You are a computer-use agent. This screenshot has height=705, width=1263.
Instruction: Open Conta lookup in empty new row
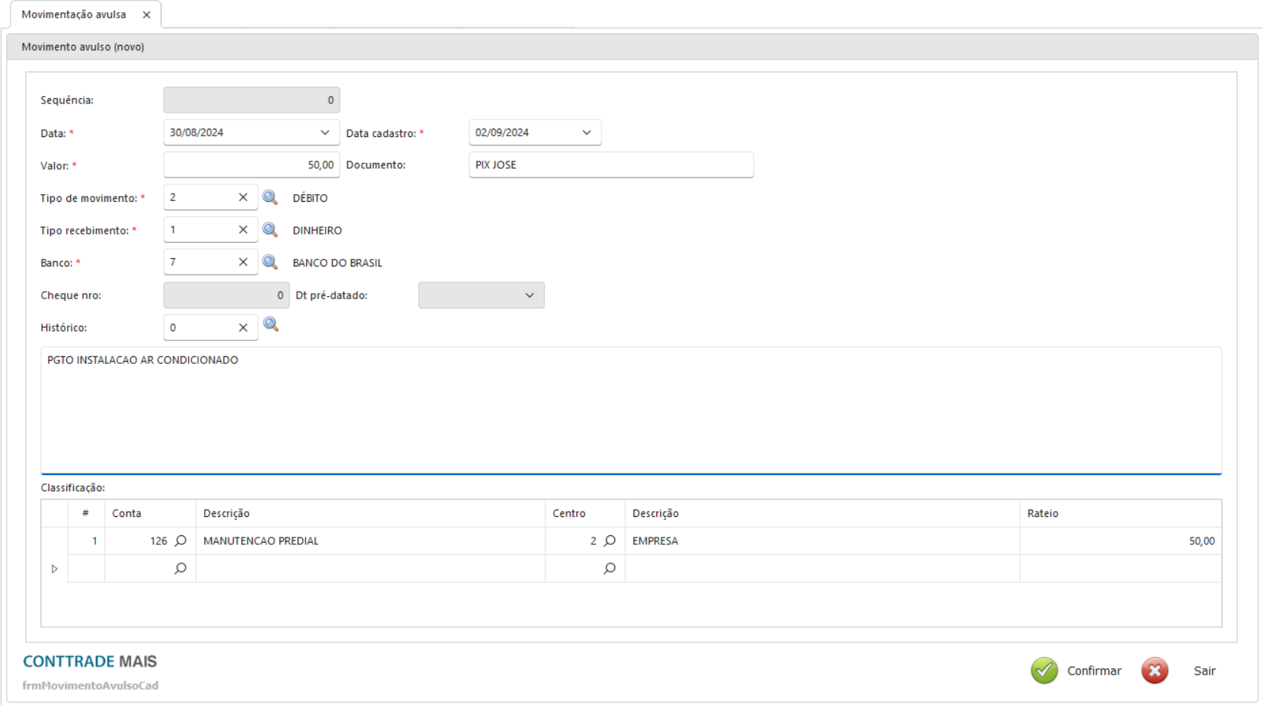(x=180, y=569)
